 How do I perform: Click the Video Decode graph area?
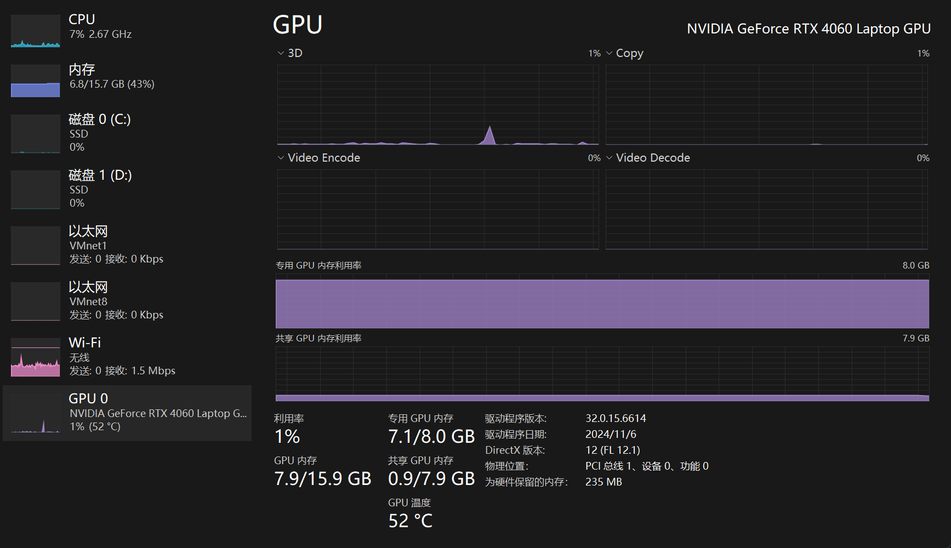(x=766, y=209)
